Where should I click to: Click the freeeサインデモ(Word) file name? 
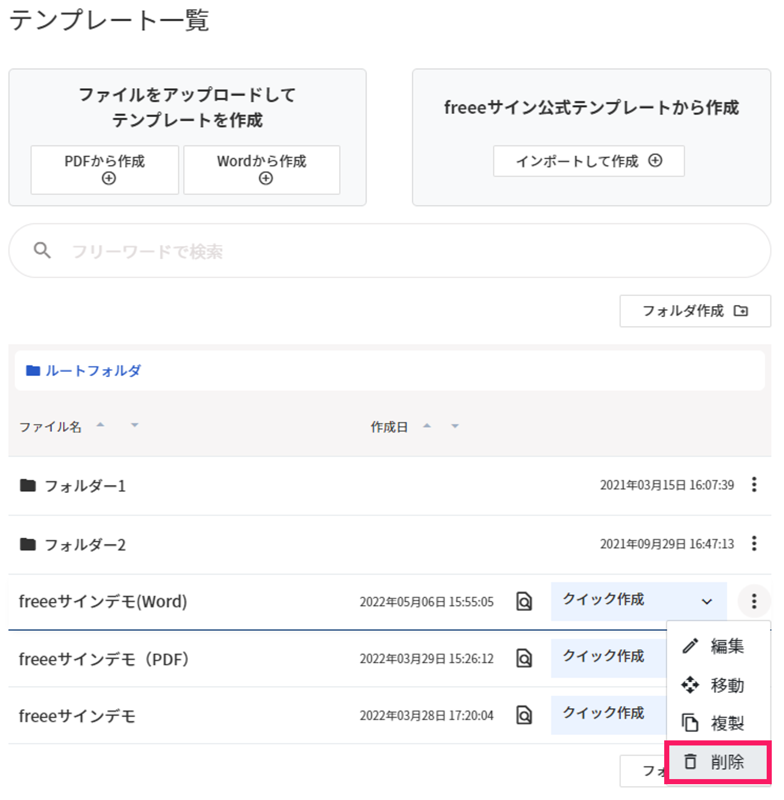103,602
